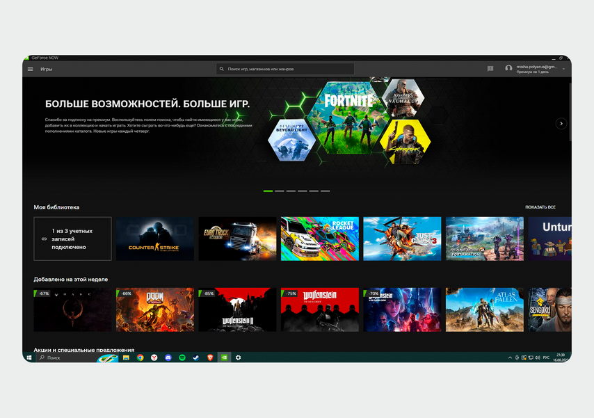Select the fourth banner slide indicator
594x418 pixels.
pyautogui.click(x=303, y=191)
